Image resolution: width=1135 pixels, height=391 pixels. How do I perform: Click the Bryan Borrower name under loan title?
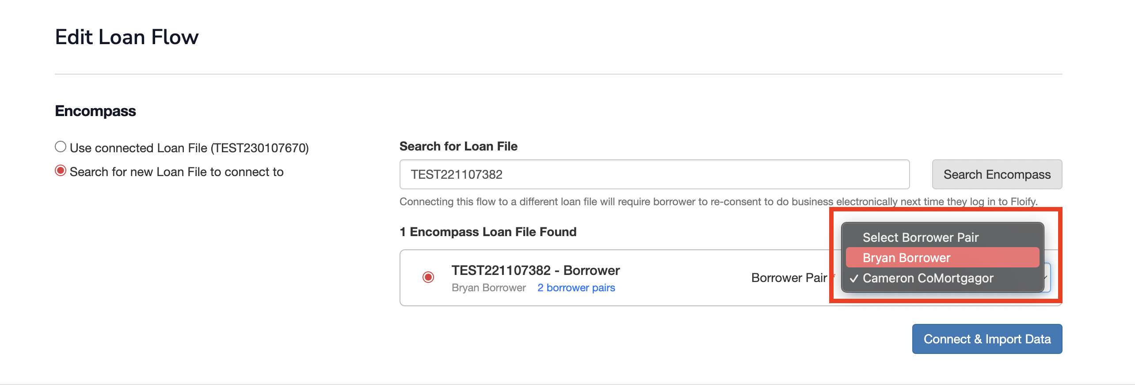tap(488, 288)
